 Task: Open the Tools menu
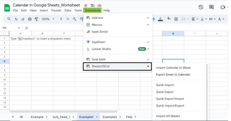[x=78, y=11]
